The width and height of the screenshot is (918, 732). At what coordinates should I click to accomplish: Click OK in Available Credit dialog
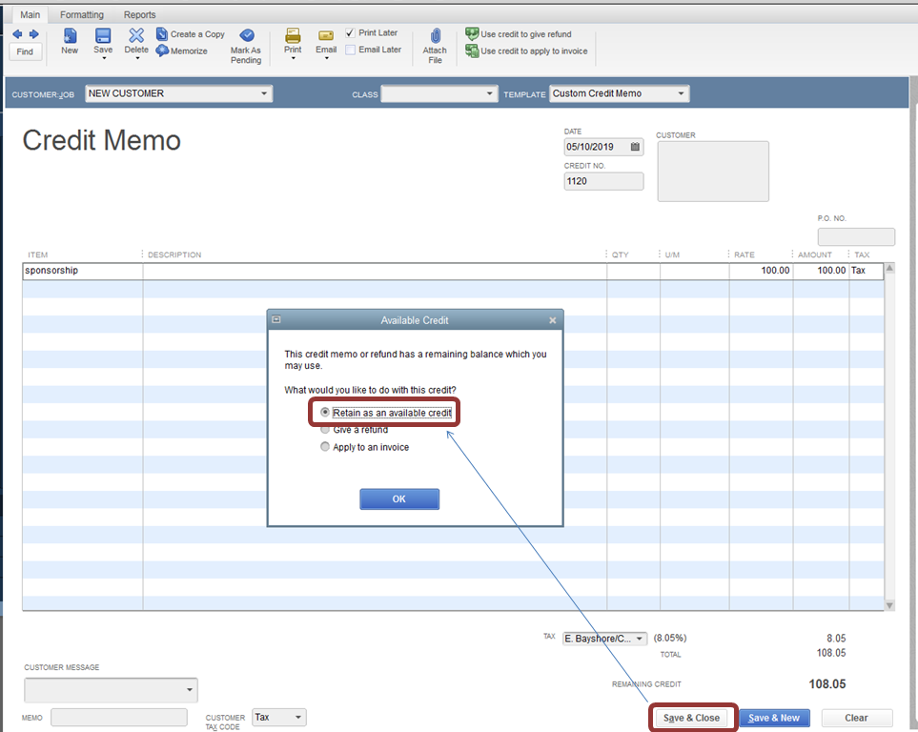point(399,498)
